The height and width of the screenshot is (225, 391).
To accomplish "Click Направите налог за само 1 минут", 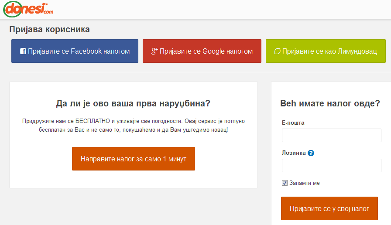I will click(x=134, y=159).
